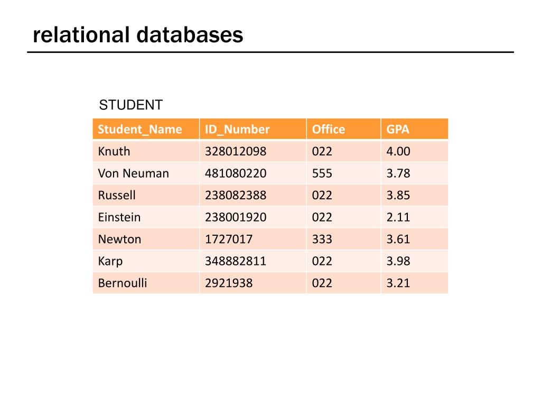Screen dimensions: 541x406
Task: Click the ID_Number column header
Action: 253,129
